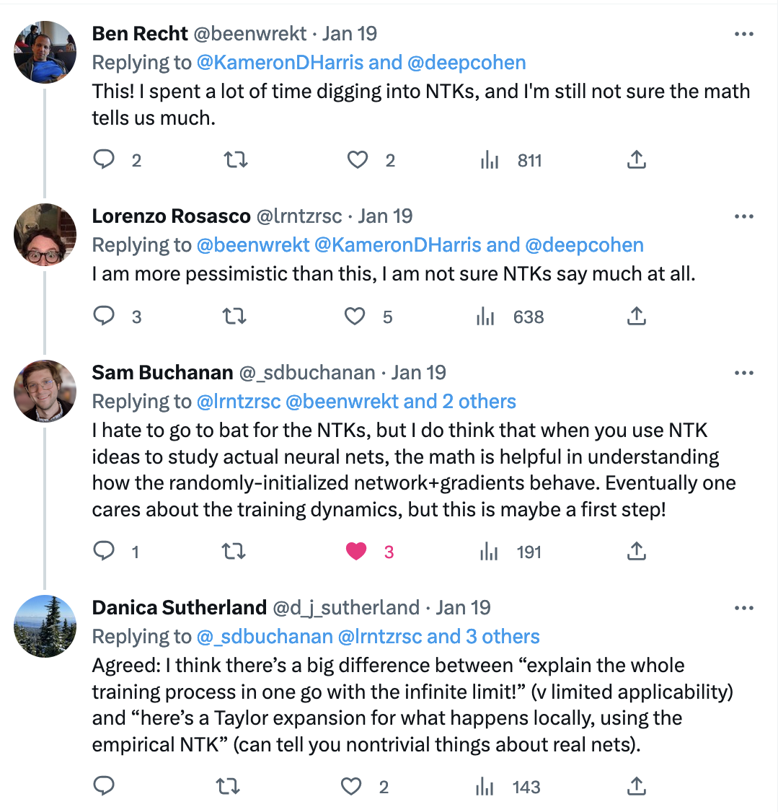Viewport: 778px width, 812px height.
Task: Open Ben Recht's profile picture
Action: pyautogui.click(x=45, y=52)
